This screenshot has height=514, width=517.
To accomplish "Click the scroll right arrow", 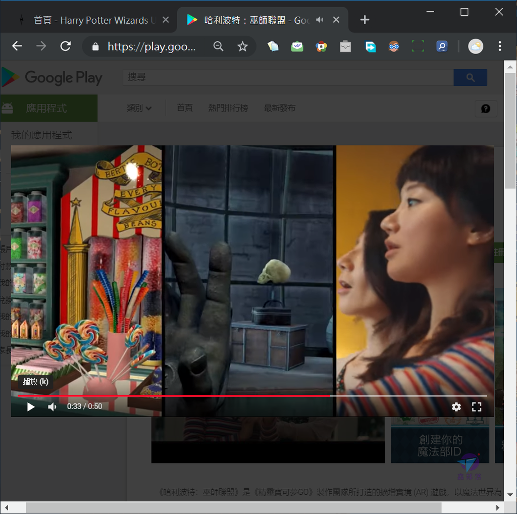I will coord(498,508).
